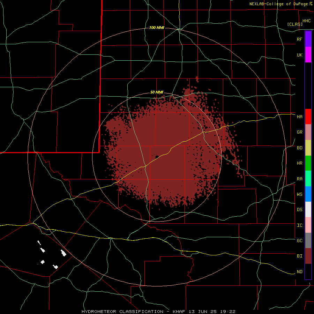Viewport: 314px width, 314px height.
Task: Click the IC legend label
Action: 299,225
